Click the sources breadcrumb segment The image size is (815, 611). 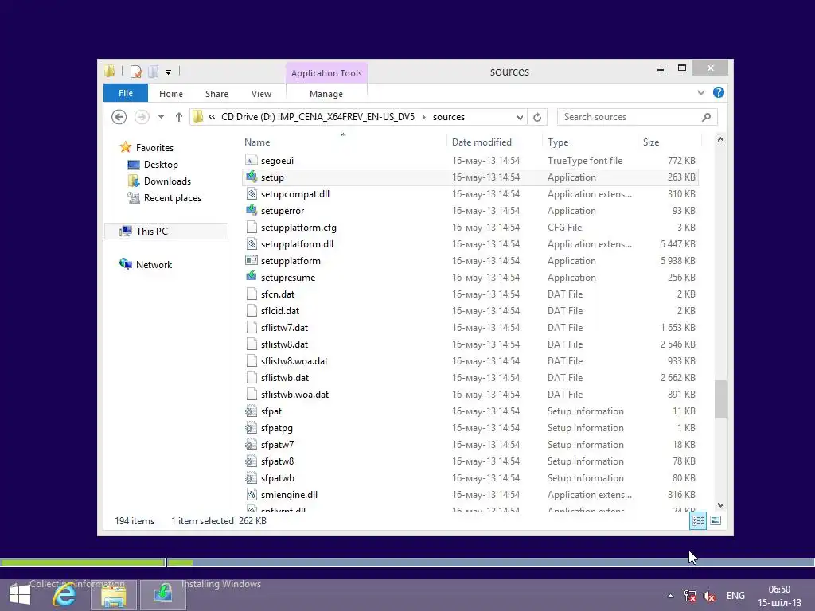449,117
